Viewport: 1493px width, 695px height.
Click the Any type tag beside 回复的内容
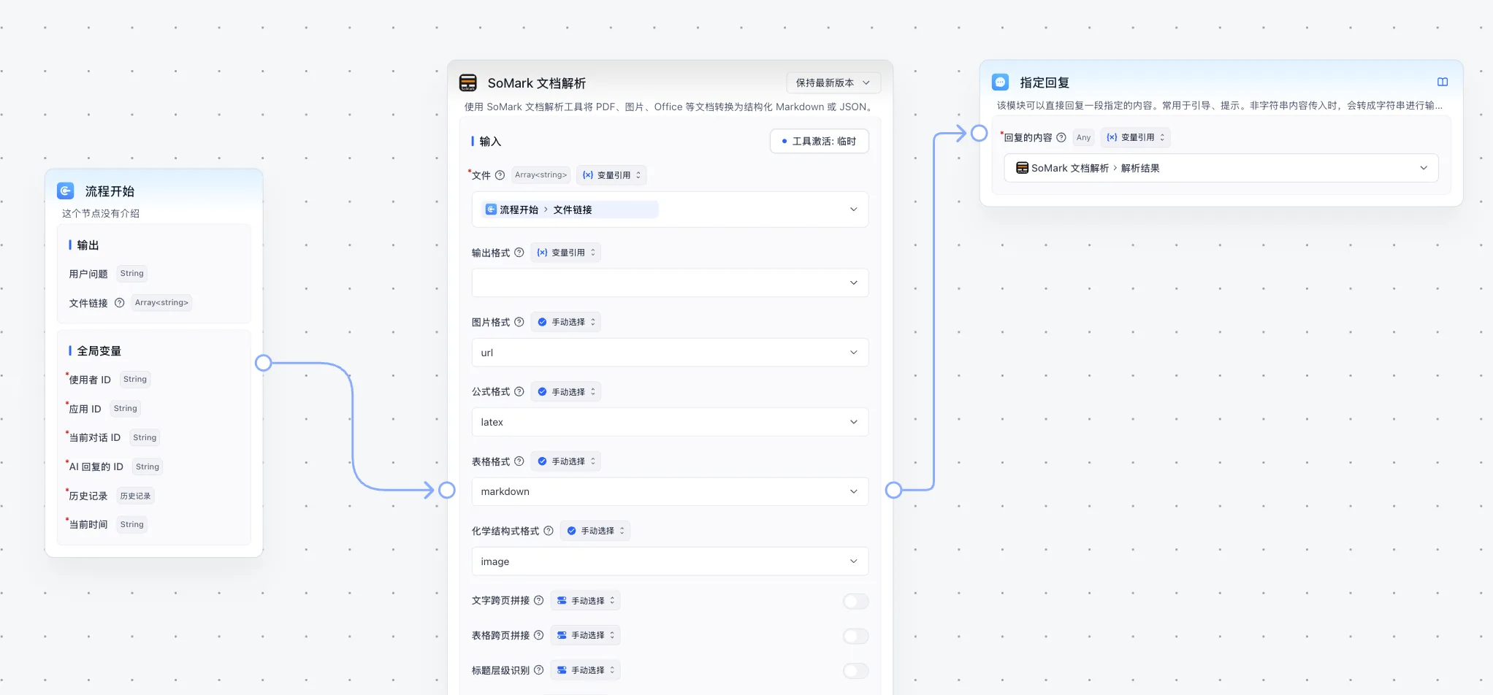tap(1083, 137)
